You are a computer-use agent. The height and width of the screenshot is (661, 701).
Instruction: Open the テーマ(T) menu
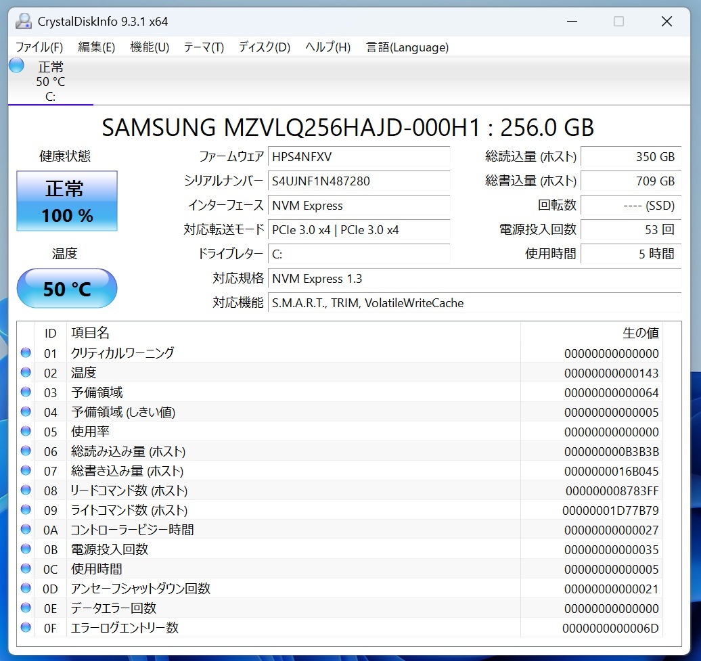[x=204, y=47]
